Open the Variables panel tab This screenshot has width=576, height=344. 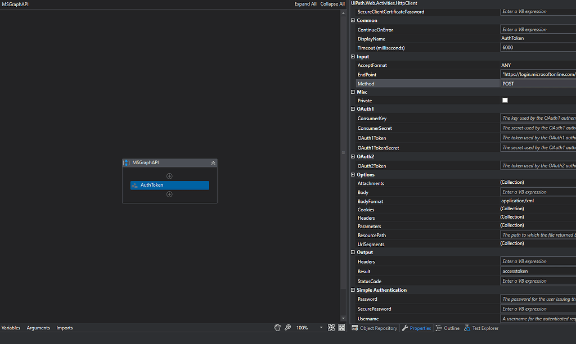pyautogui.click(x=11, y=328)
